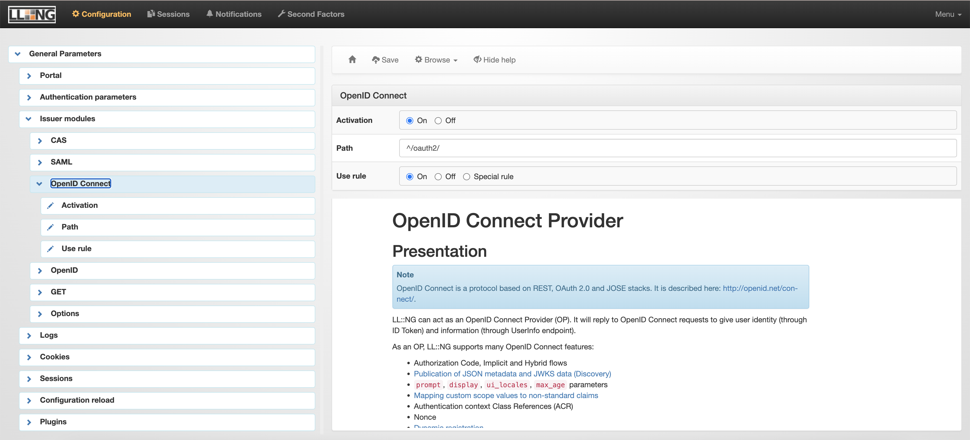The width and height of the screenshot is (970, 440).
Task: Click the Path text input field
Action: pyautogui.click(x=677, y=148)
